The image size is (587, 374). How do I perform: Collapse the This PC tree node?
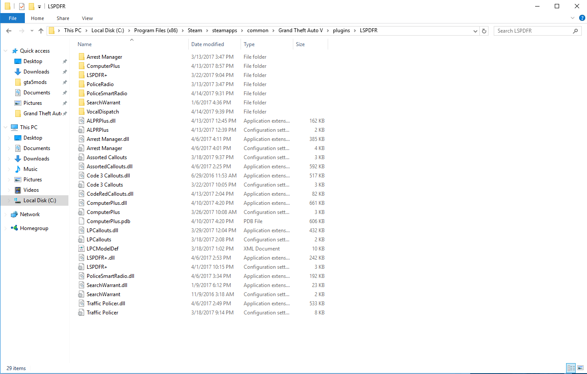pyautogui.click(x=6, y=127)
